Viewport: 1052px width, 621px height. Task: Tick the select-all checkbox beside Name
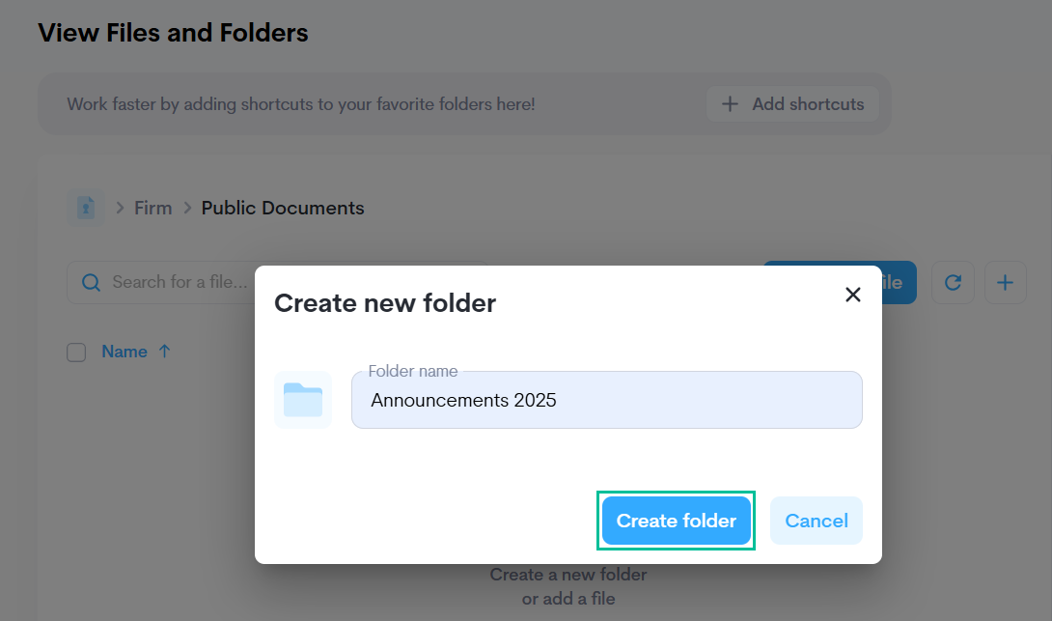click(x=76, y=353)
